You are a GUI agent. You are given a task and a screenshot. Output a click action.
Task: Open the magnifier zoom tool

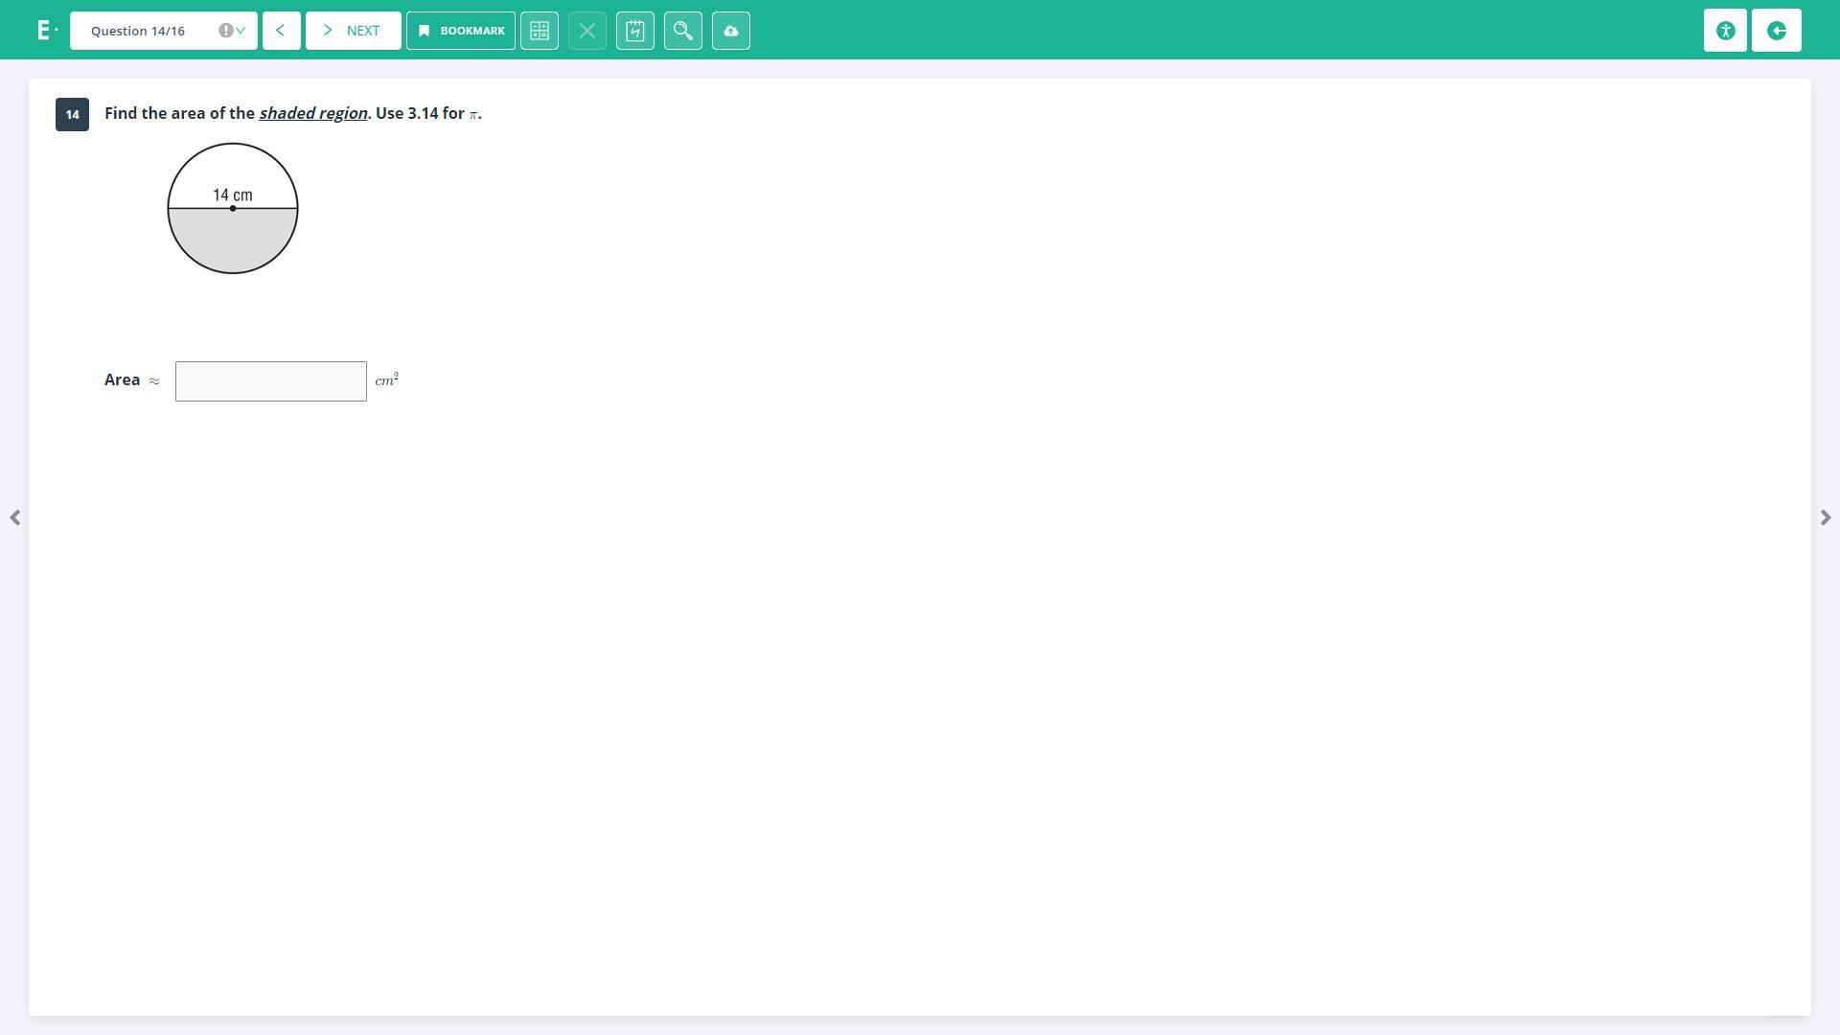click(x=683, y=31)
